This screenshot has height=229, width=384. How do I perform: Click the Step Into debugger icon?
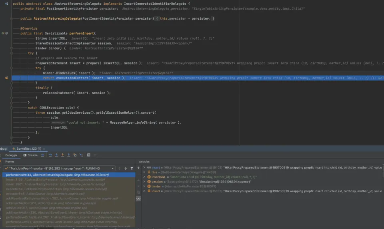[x=56, y=155]
